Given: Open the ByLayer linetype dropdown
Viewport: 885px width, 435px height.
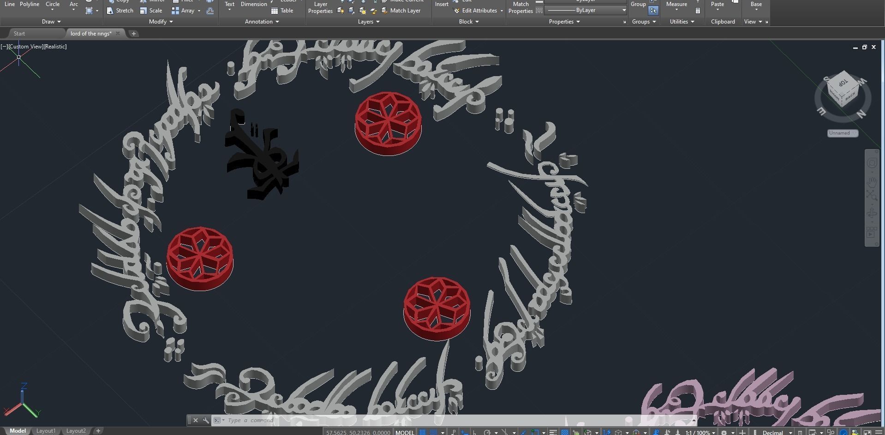Looking at the screenshot, I should [x=586, y=10].
